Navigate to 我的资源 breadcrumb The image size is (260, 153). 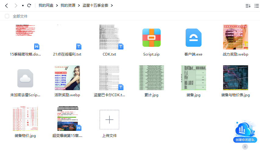(68, 5)
